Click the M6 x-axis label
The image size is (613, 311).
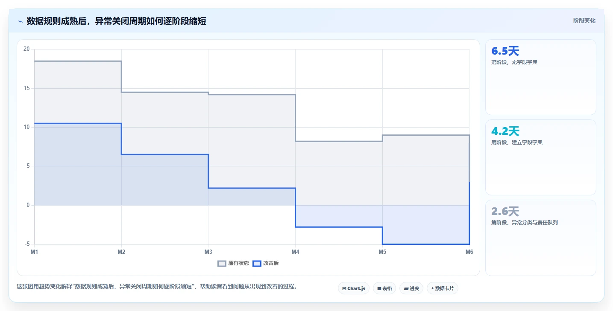tap(469, 252)
